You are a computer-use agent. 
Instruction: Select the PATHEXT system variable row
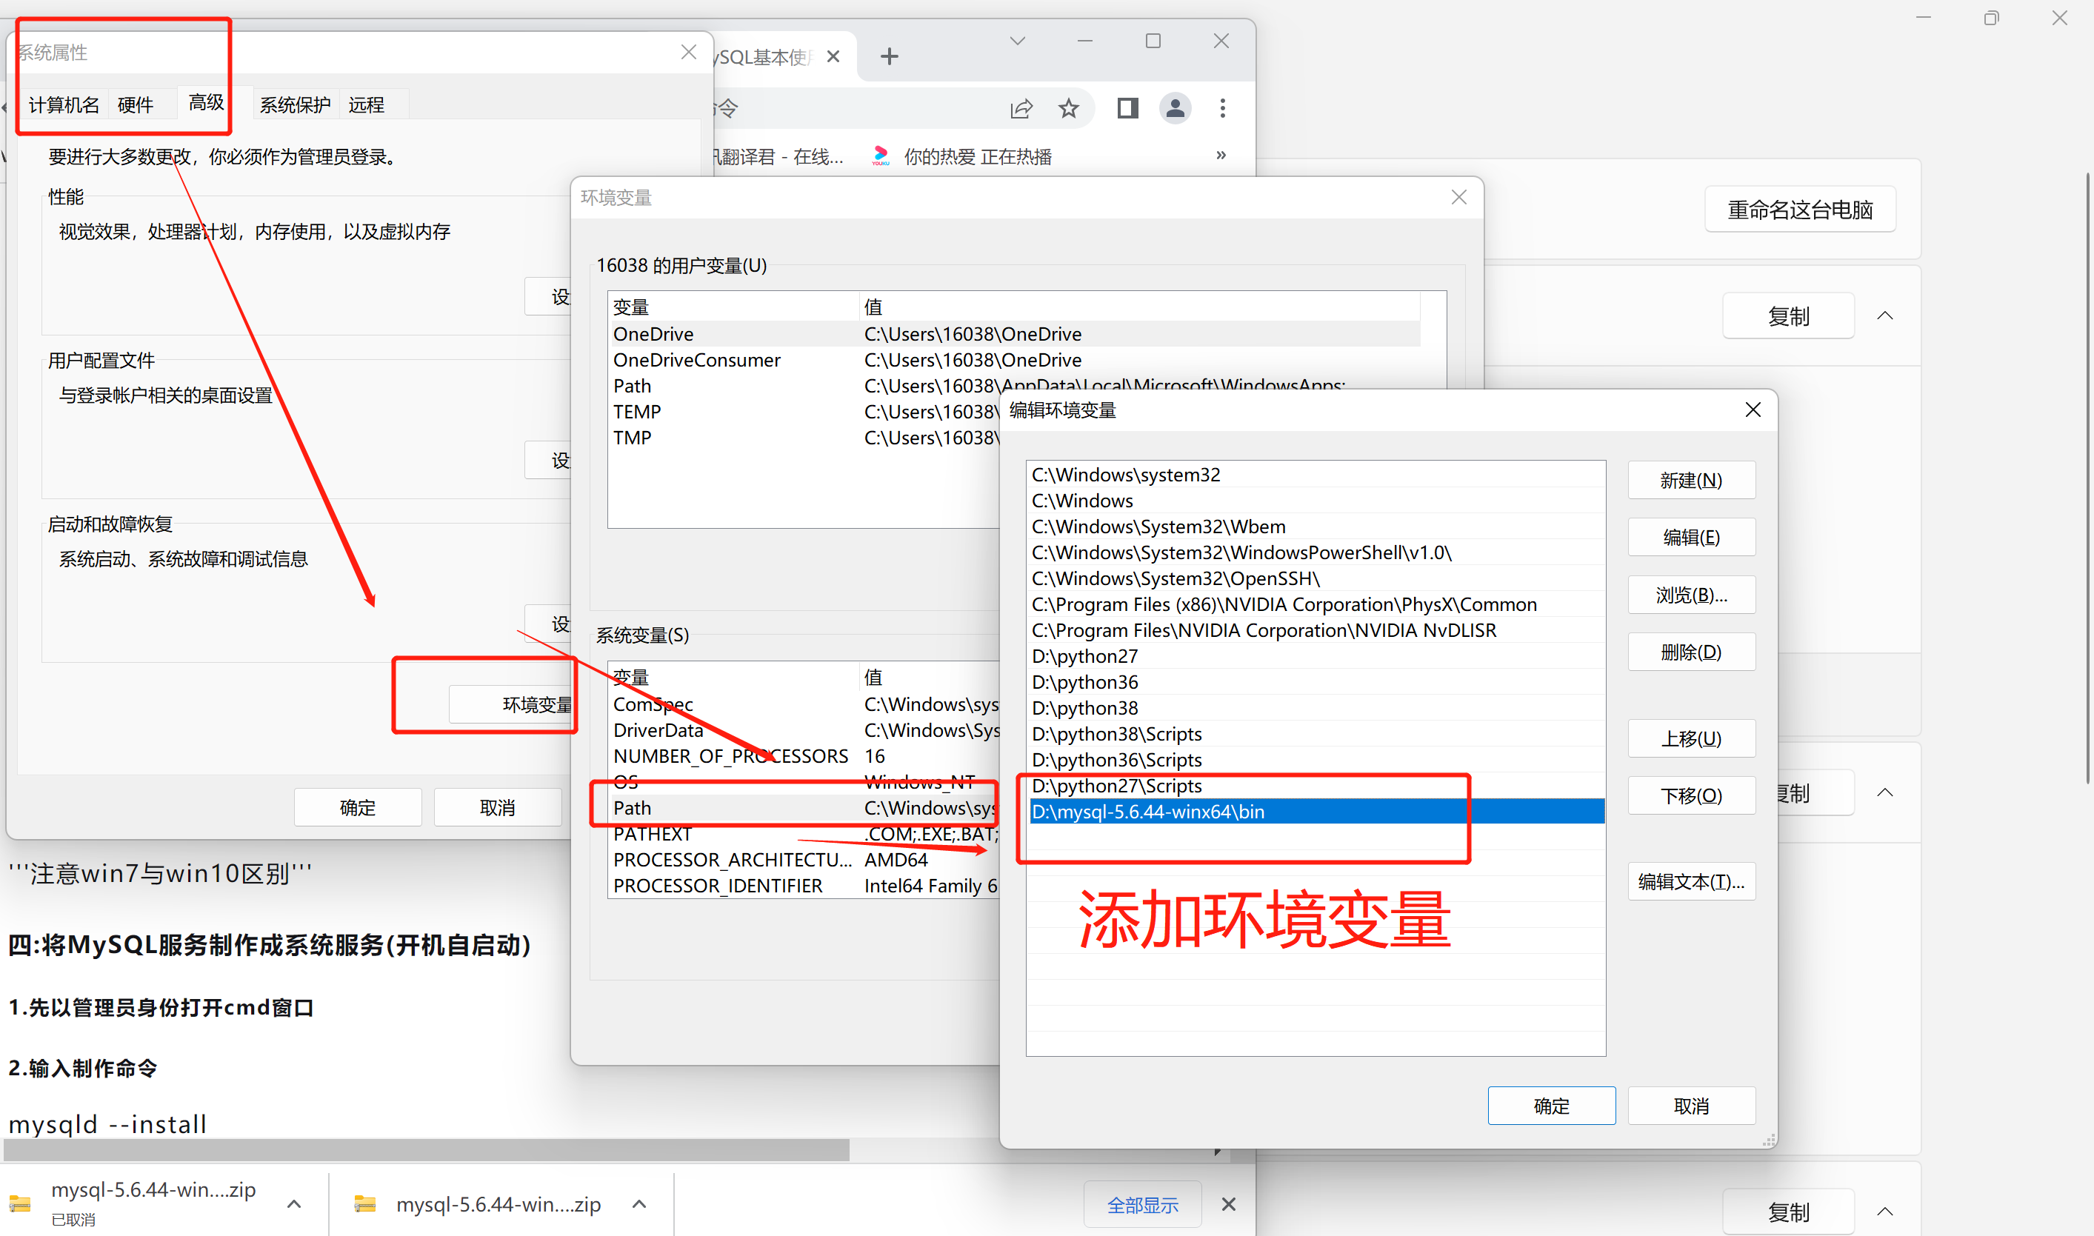tap(652, 834)
